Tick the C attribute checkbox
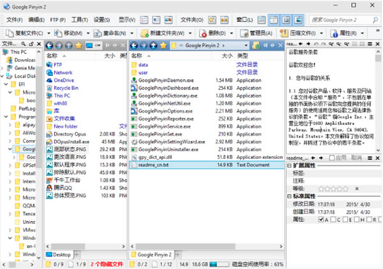383x269 pixels. [x=333, y=220]
